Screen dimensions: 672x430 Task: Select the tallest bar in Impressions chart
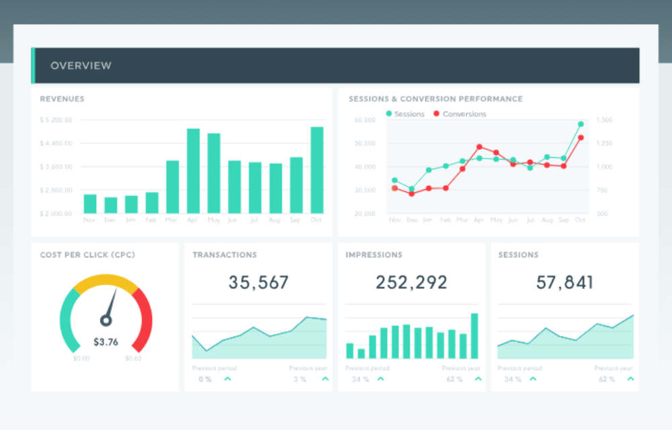[x=474, y=335]
